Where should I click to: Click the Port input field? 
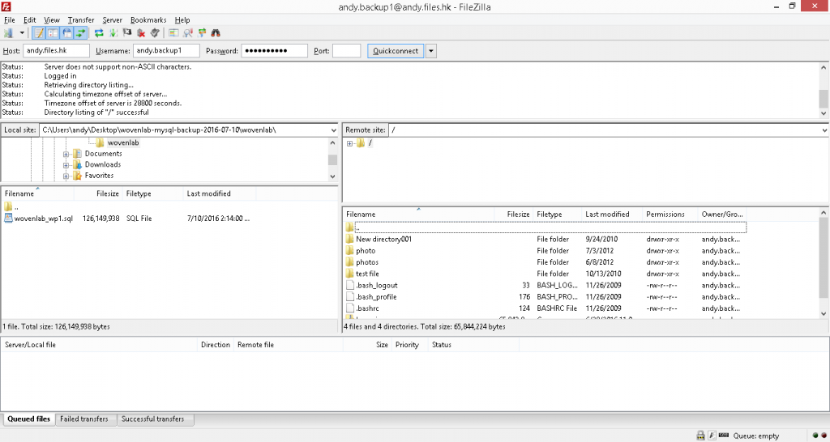[x=347, y=51]
